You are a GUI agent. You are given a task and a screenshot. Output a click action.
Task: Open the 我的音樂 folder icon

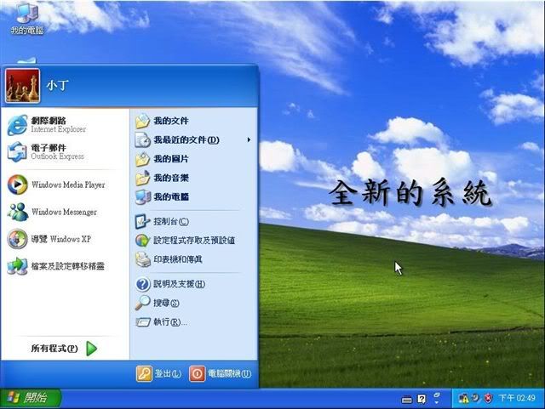tap(142, 178)
